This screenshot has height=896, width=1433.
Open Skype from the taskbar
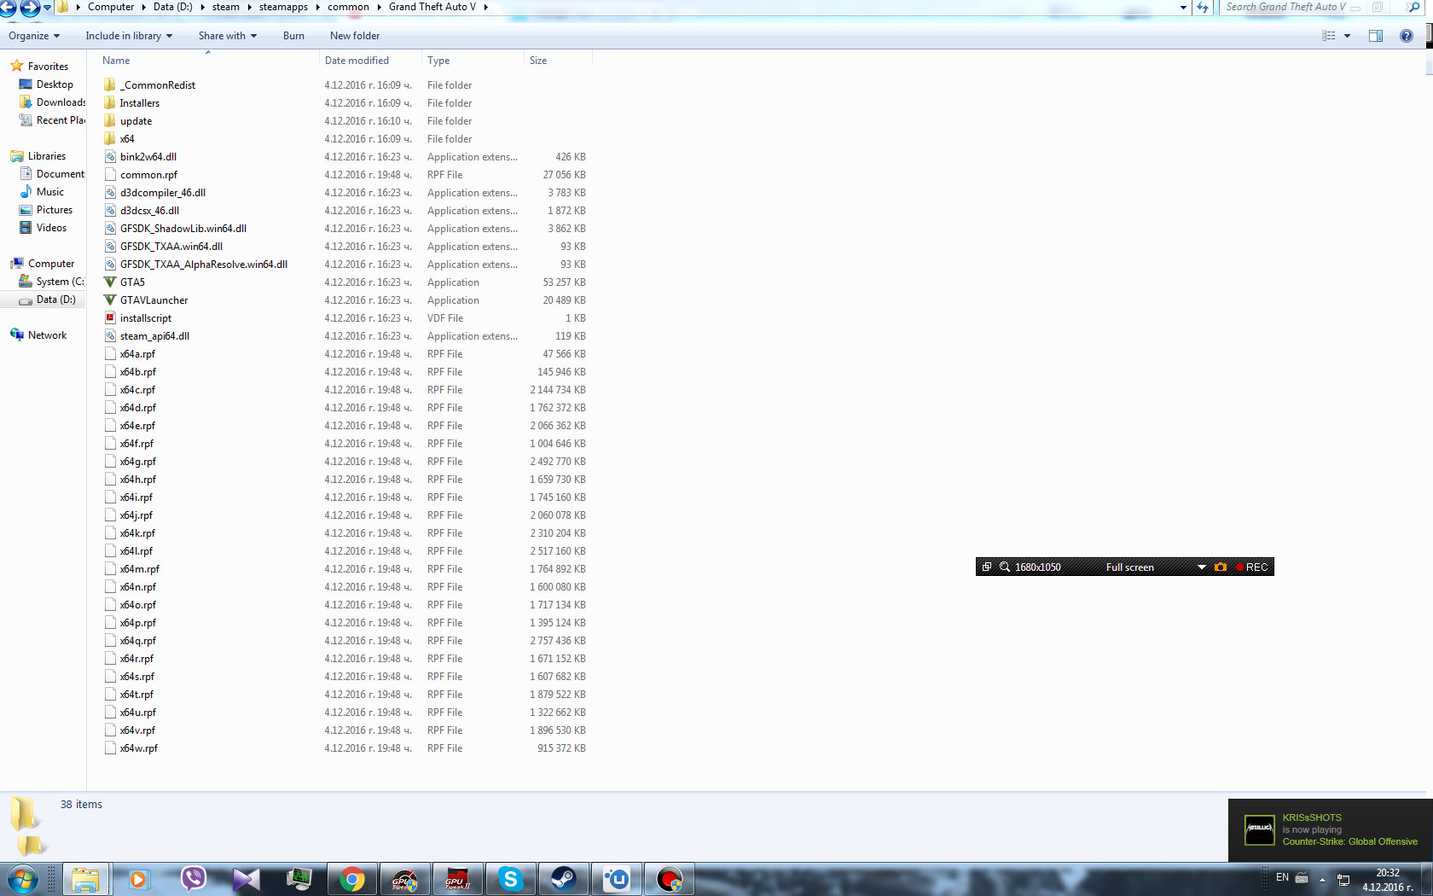(510, 879)
